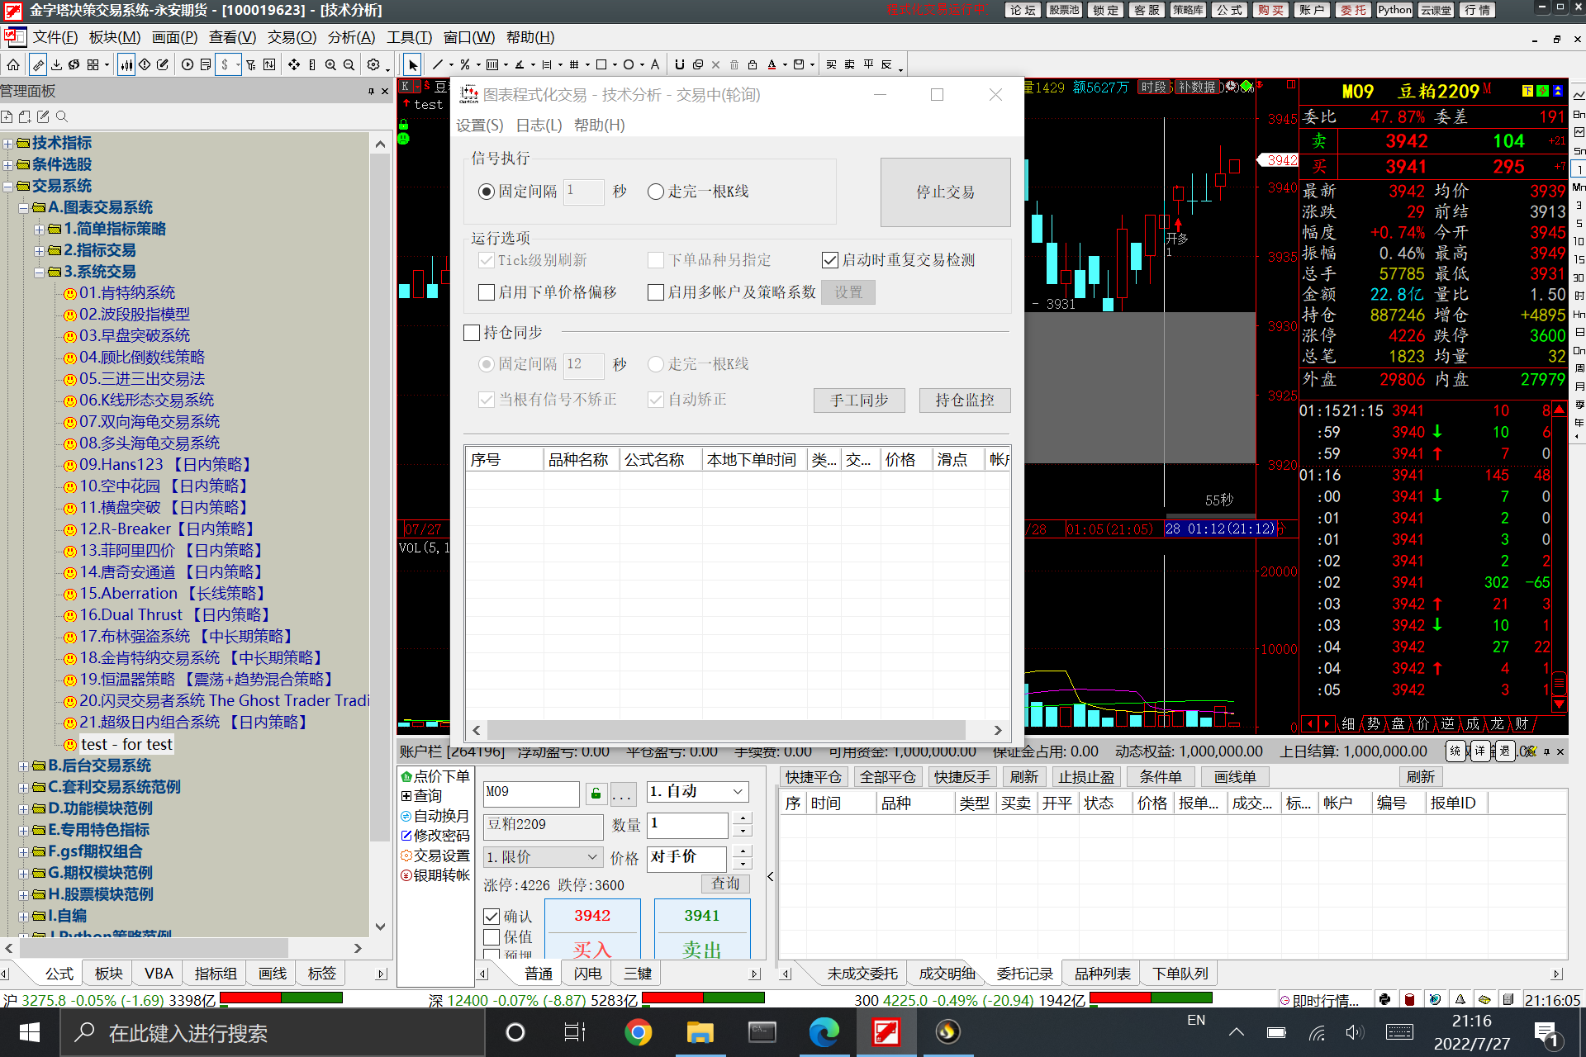Click the padlock drawing lock icon
1586x1057 pixels.
click(x=753, y=64)
